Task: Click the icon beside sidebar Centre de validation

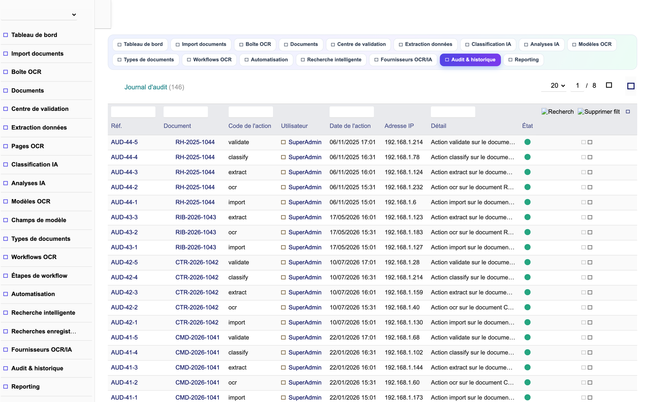Action: [x=6, y=109]
